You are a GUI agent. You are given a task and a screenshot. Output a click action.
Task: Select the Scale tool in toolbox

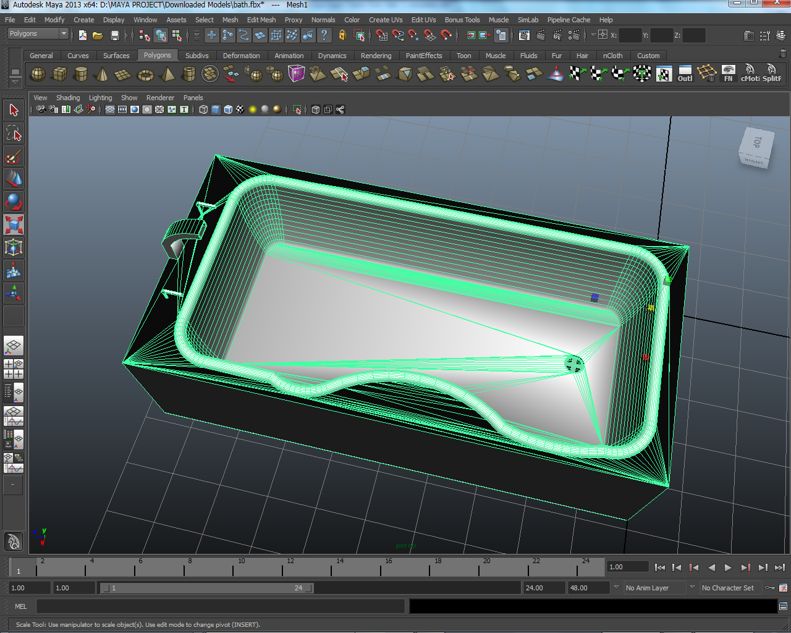(14, 224)
